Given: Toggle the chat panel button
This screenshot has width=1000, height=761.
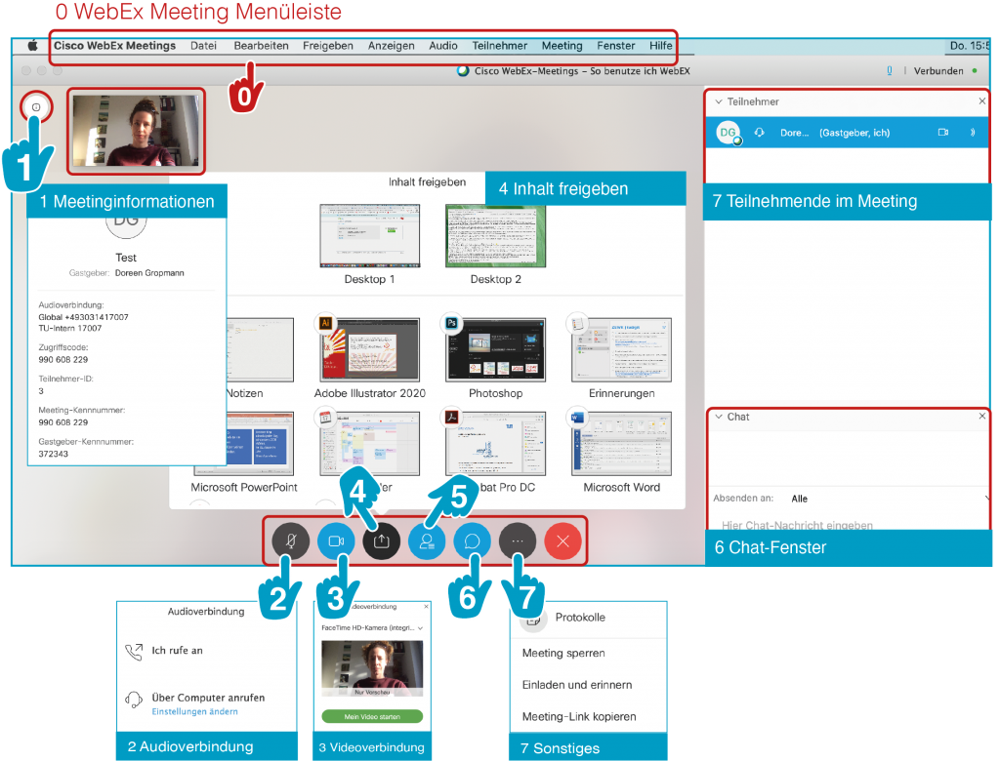Looking at the screenshot, I should [472, 541].
